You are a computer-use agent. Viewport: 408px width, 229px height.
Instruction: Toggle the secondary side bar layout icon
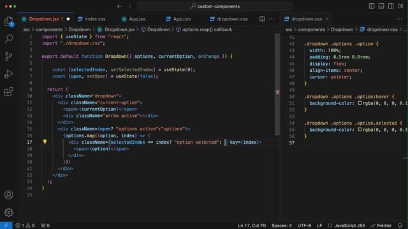tap(391, 6)
